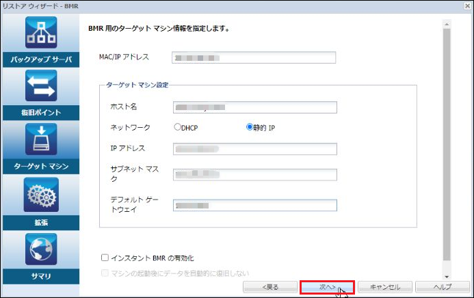Image resolution: width=474 pixels, height=298 pixels.
Task: Open the Backup Server step icon
Action: point(41,33)
